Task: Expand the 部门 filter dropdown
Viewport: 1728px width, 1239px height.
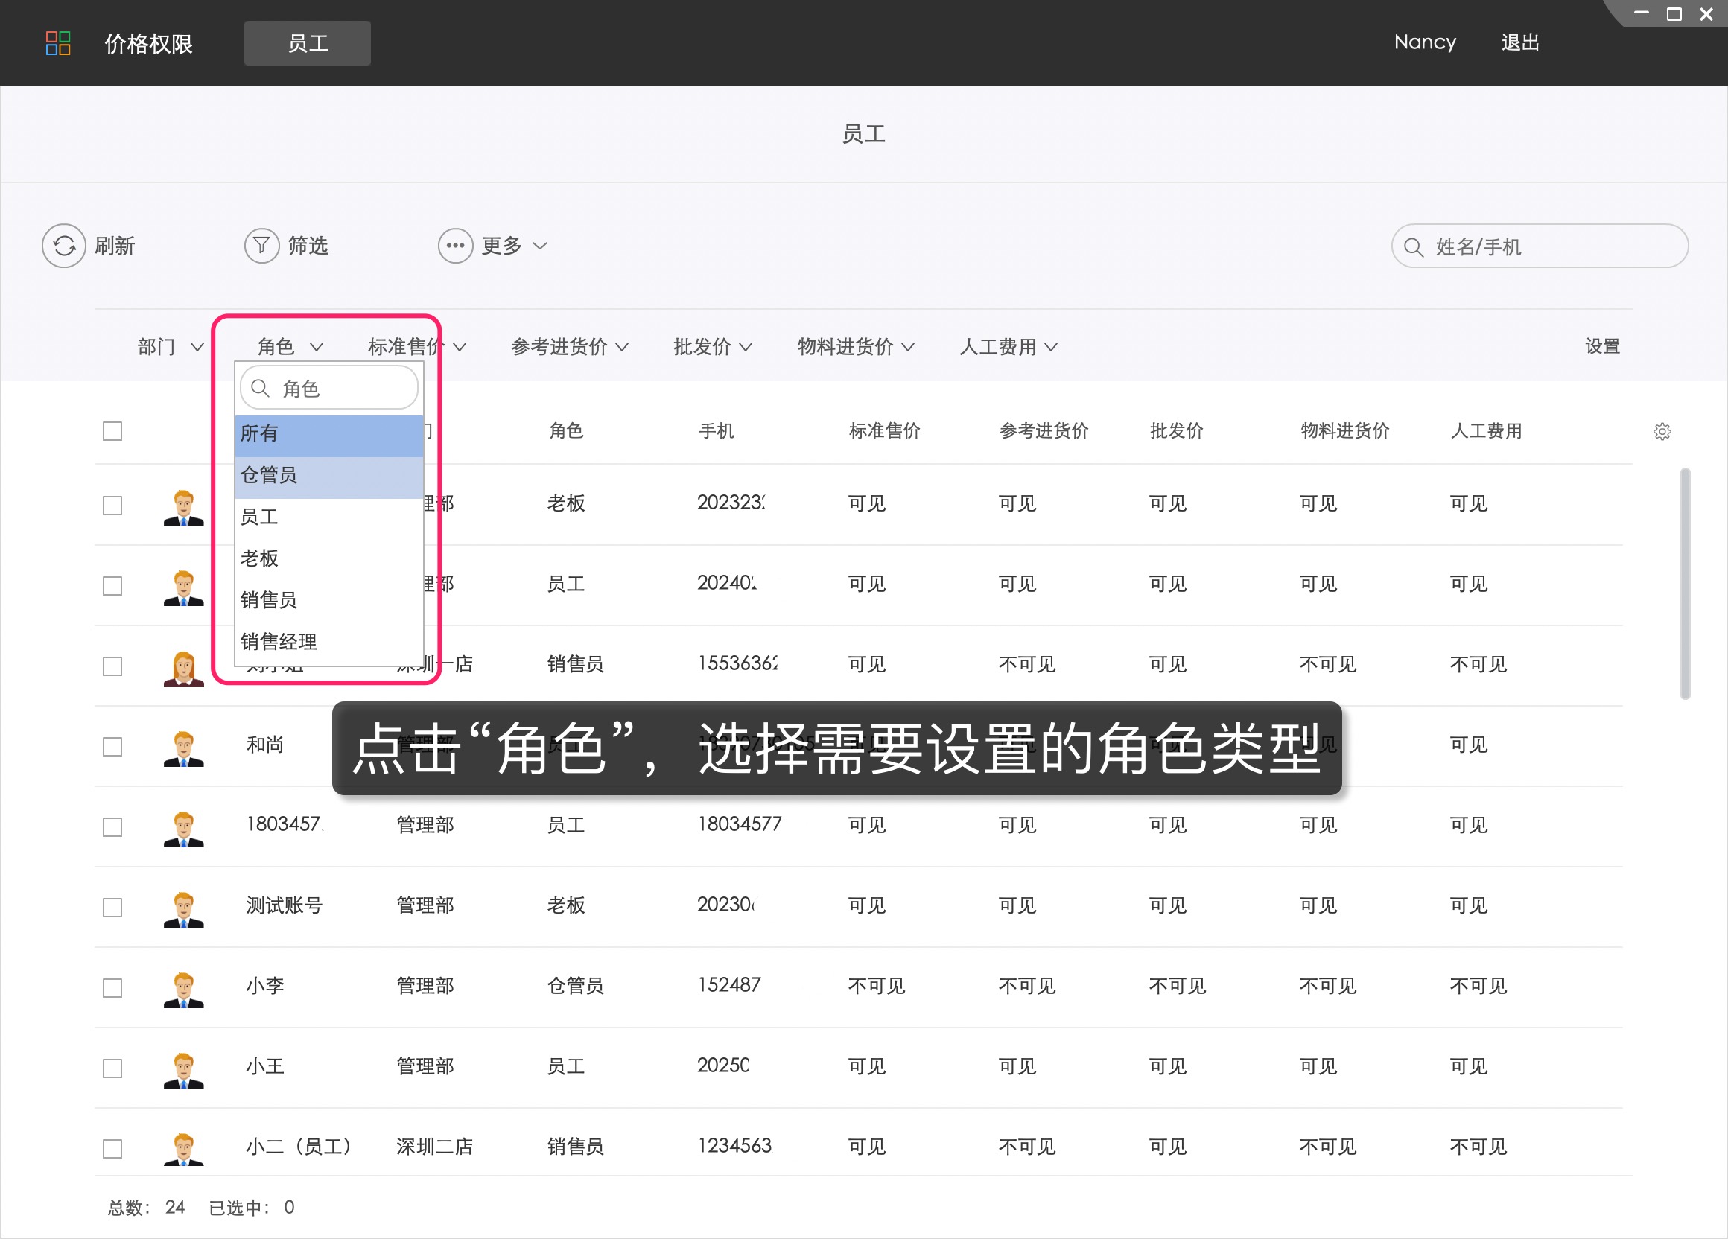Action: pyautogui.click(x=168, y=346)
